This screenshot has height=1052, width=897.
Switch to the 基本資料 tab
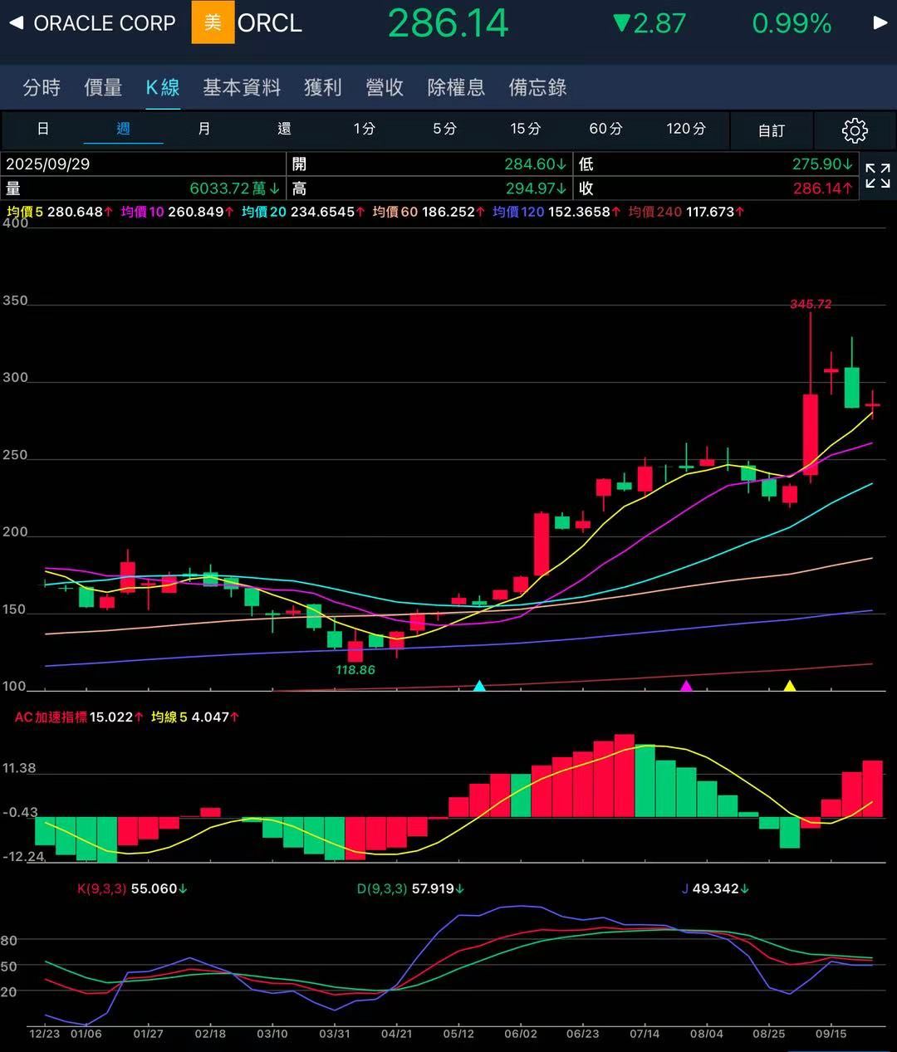point(242,87)
